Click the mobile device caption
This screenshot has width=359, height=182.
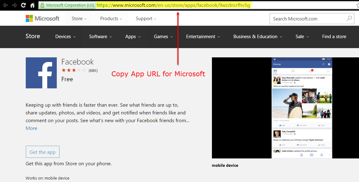225,165
